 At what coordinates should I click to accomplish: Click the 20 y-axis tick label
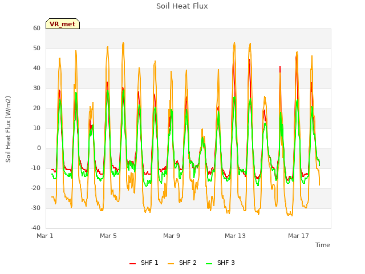click(x=36, y=108)
